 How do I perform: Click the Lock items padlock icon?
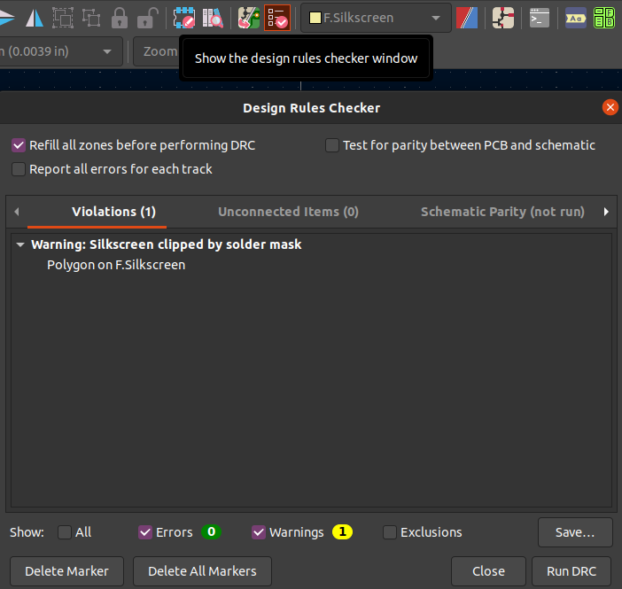120,17
